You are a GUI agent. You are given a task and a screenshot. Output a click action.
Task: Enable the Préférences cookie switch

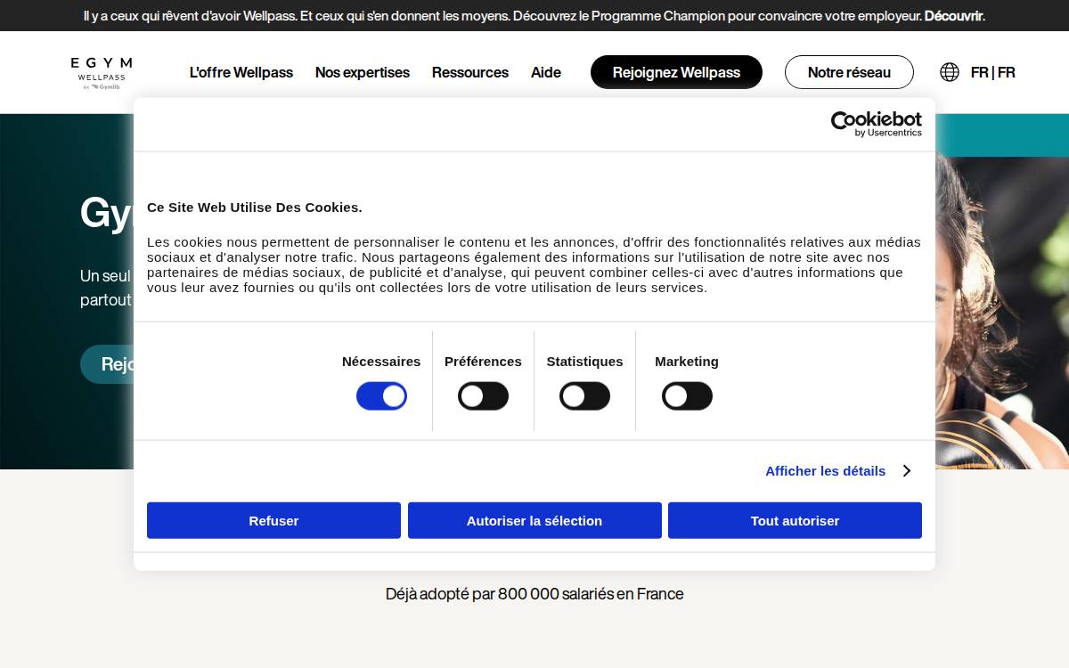[483, 396]
